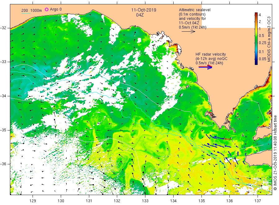Click the red-blue HF radar velocity arrow
This screenshot has height=205, width=279.
(x=206, y=67)
